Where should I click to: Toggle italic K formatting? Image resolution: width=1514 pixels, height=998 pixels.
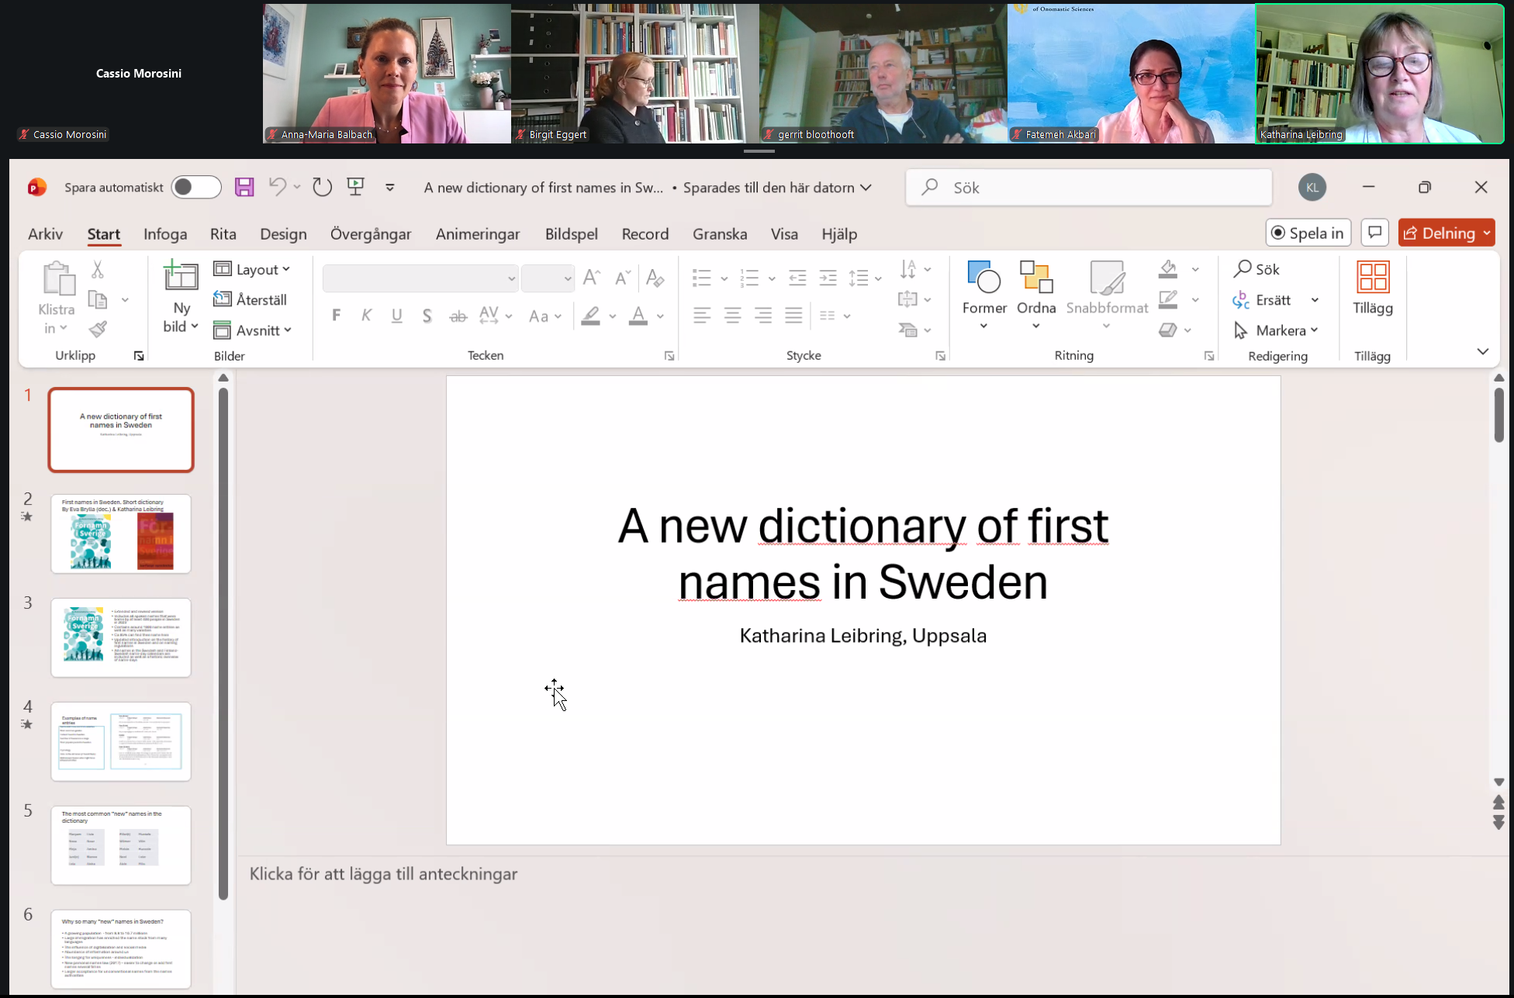[x=366, y=315]
